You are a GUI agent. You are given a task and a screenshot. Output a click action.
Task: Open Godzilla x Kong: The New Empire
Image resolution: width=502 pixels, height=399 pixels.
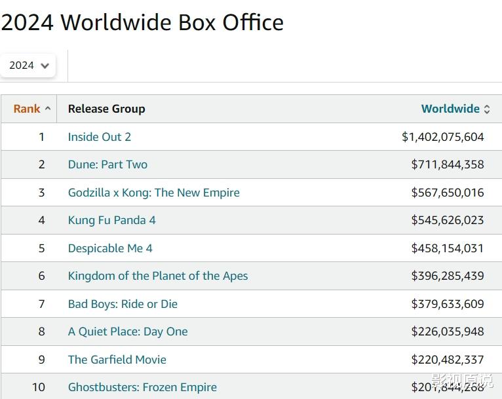click(153, 193)
